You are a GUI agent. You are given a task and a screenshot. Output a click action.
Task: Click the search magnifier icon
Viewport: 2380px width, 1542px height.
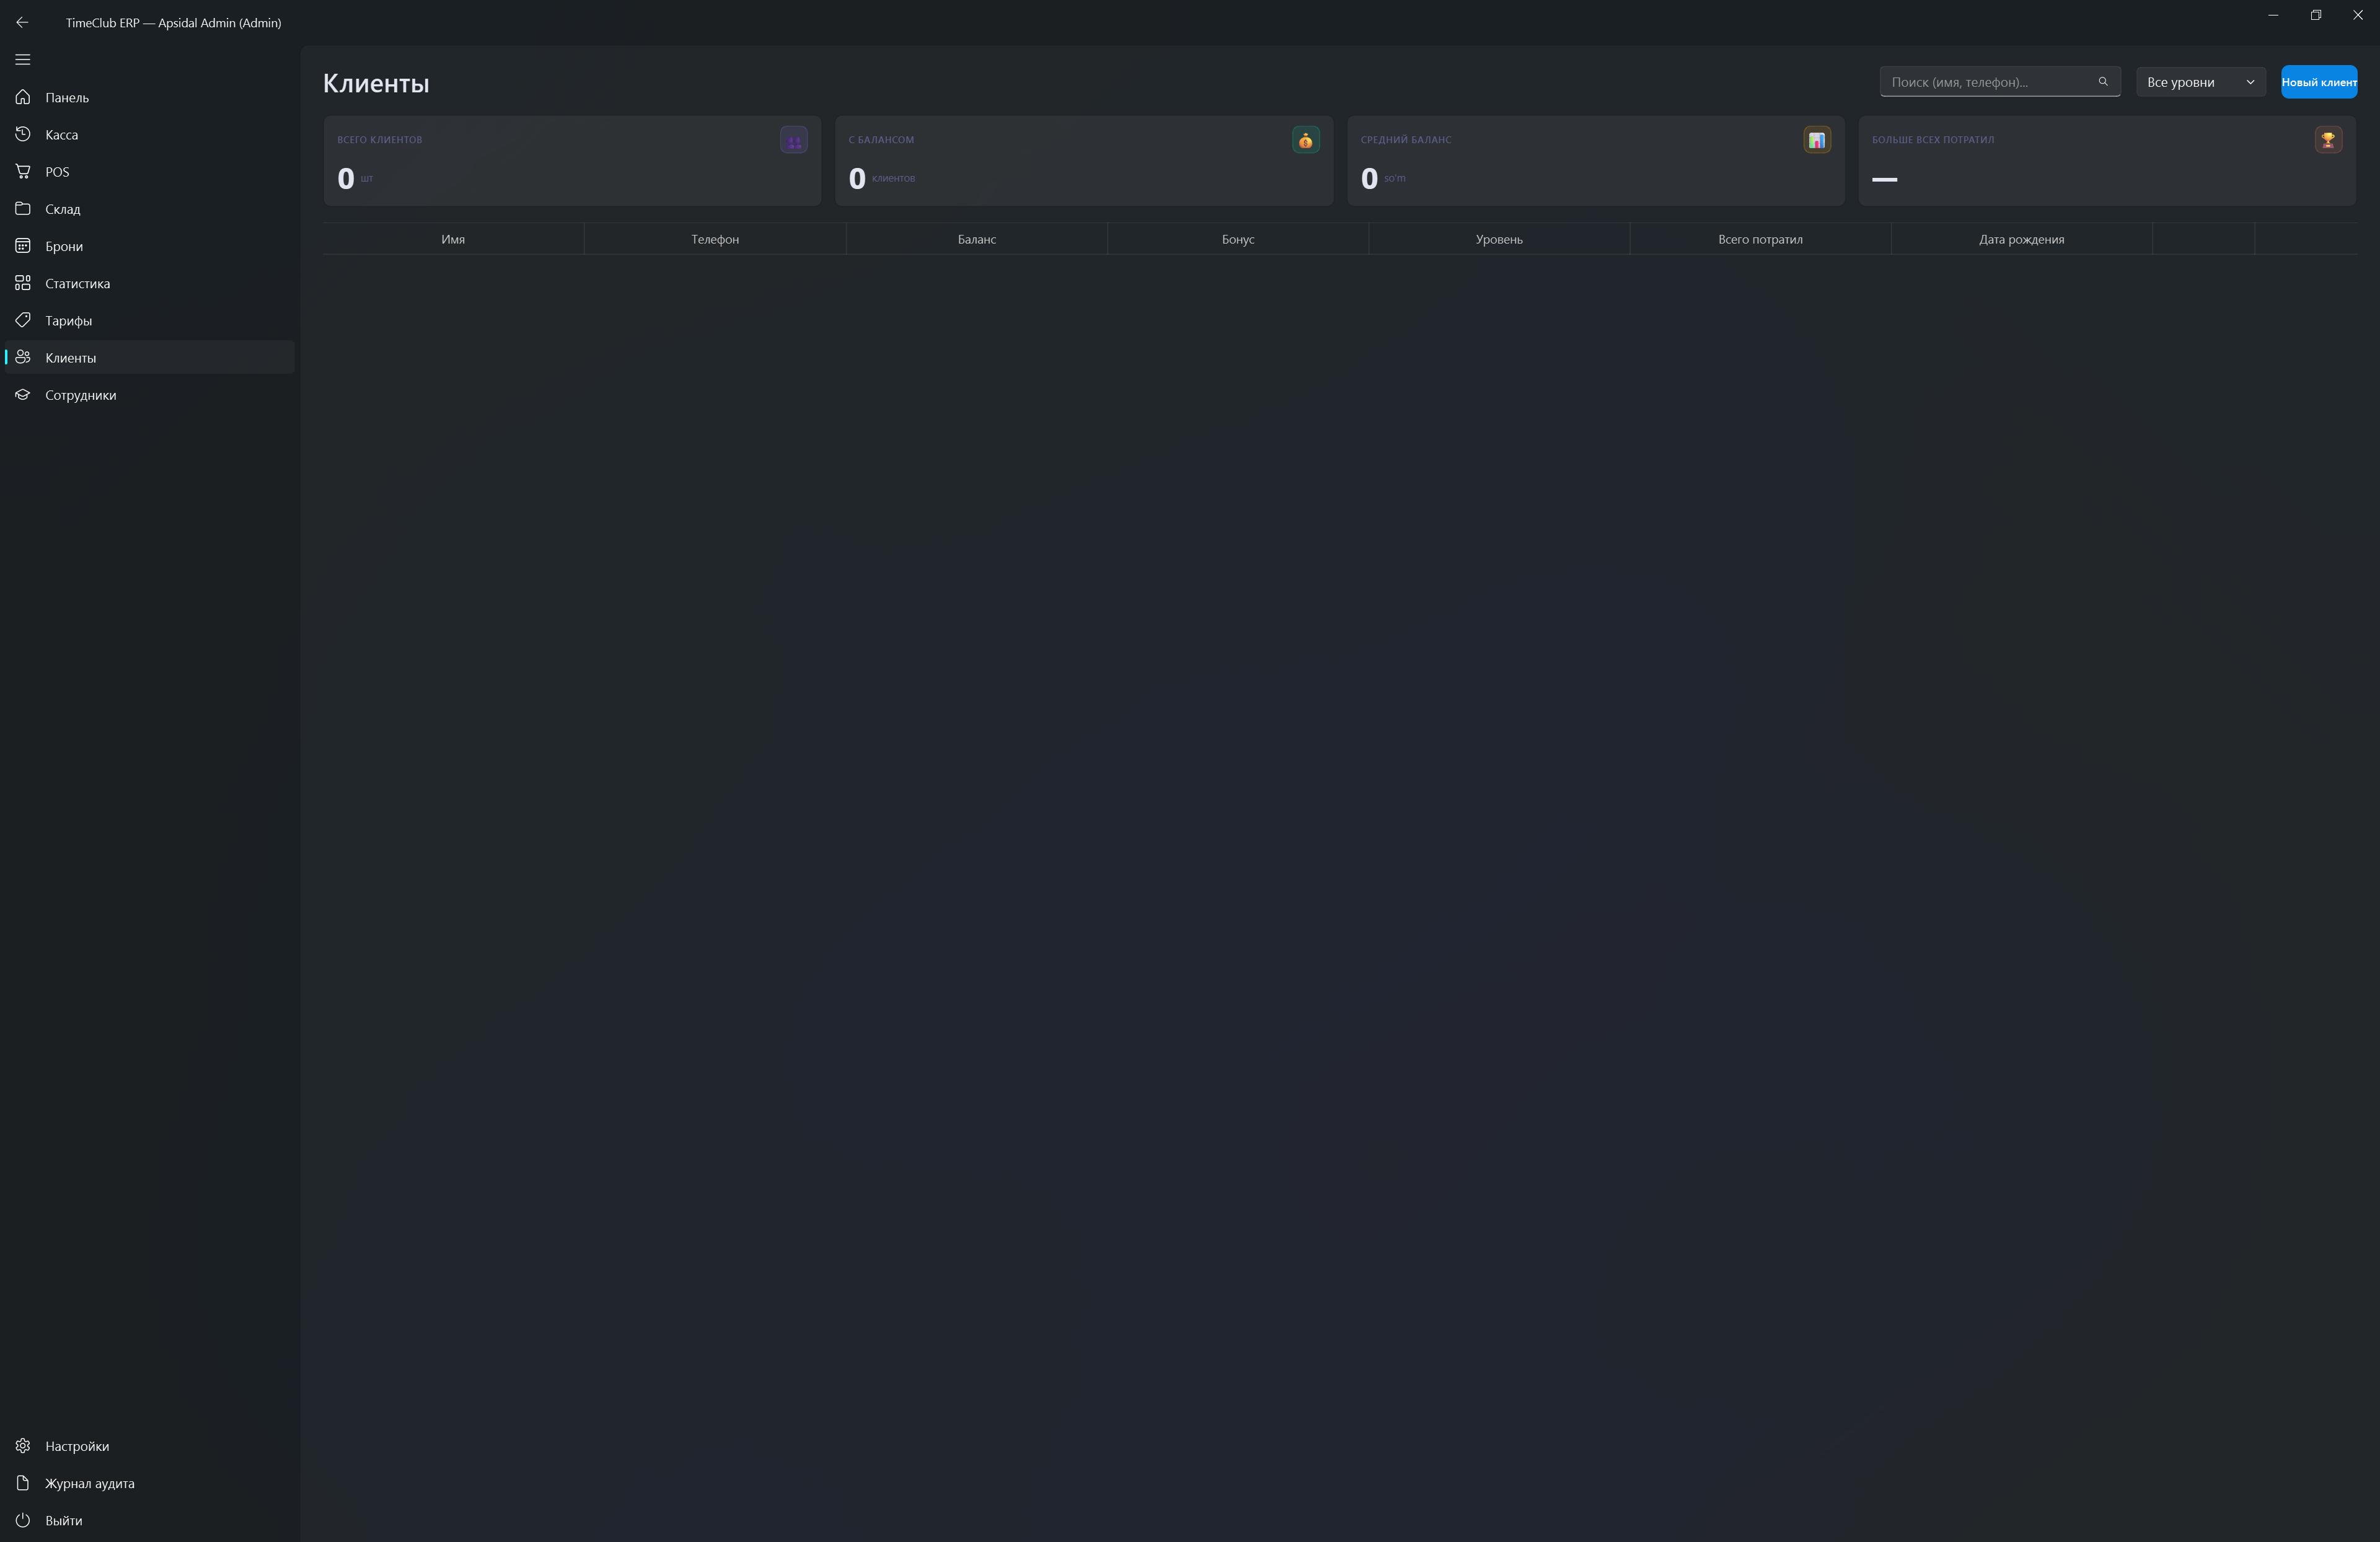pyautogui.click(x=2103, y=82)
